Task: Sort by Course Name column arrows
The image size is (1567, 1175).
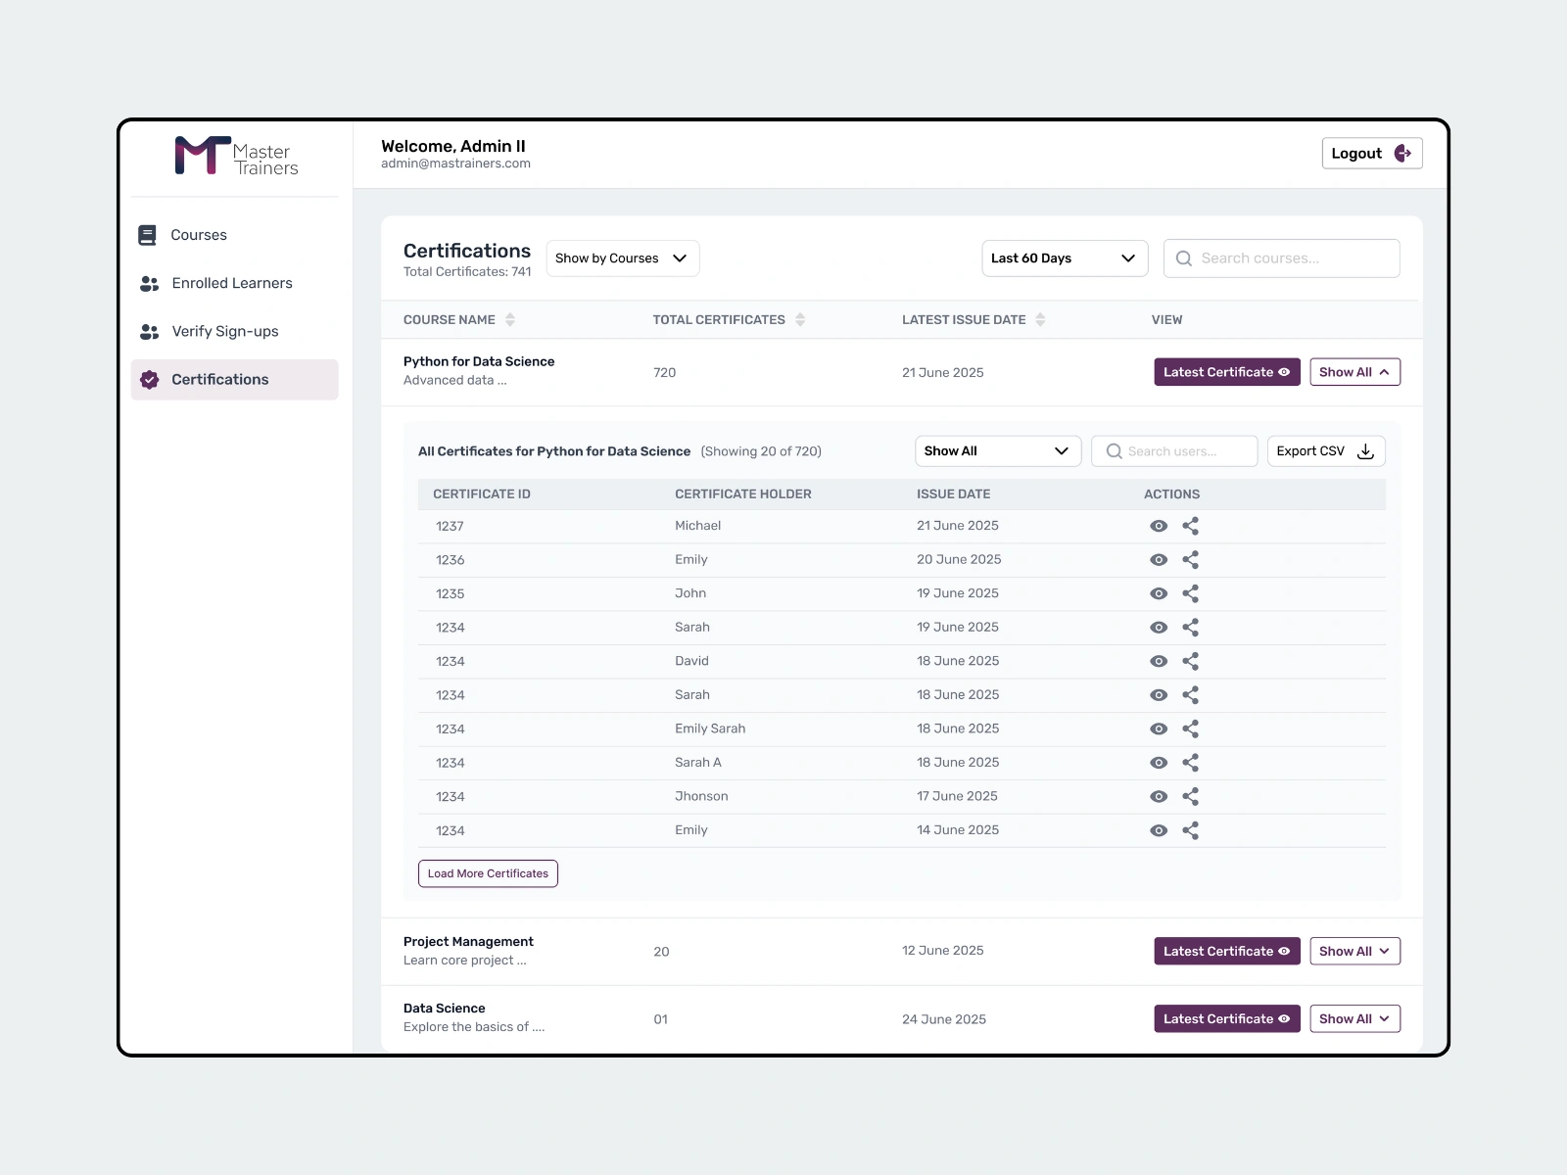Action: (510, 319)
